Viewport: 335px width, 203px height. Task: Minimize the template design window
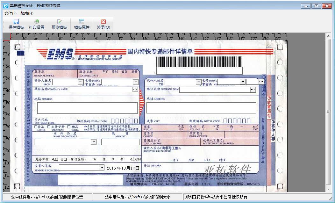coord(306,6)
